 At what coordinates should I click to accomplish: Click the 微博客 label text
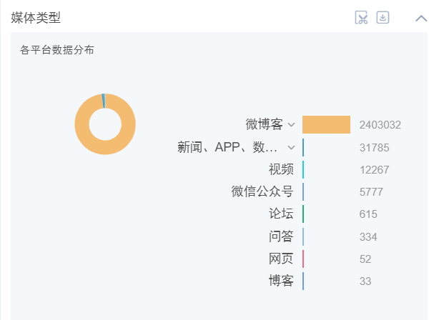pyautogui.click(x=264, y=124)
